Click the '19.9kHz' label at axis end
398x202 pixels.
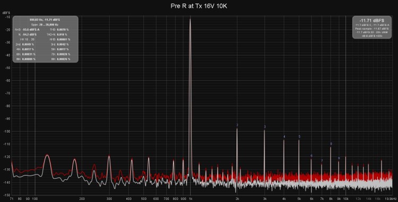391,198
